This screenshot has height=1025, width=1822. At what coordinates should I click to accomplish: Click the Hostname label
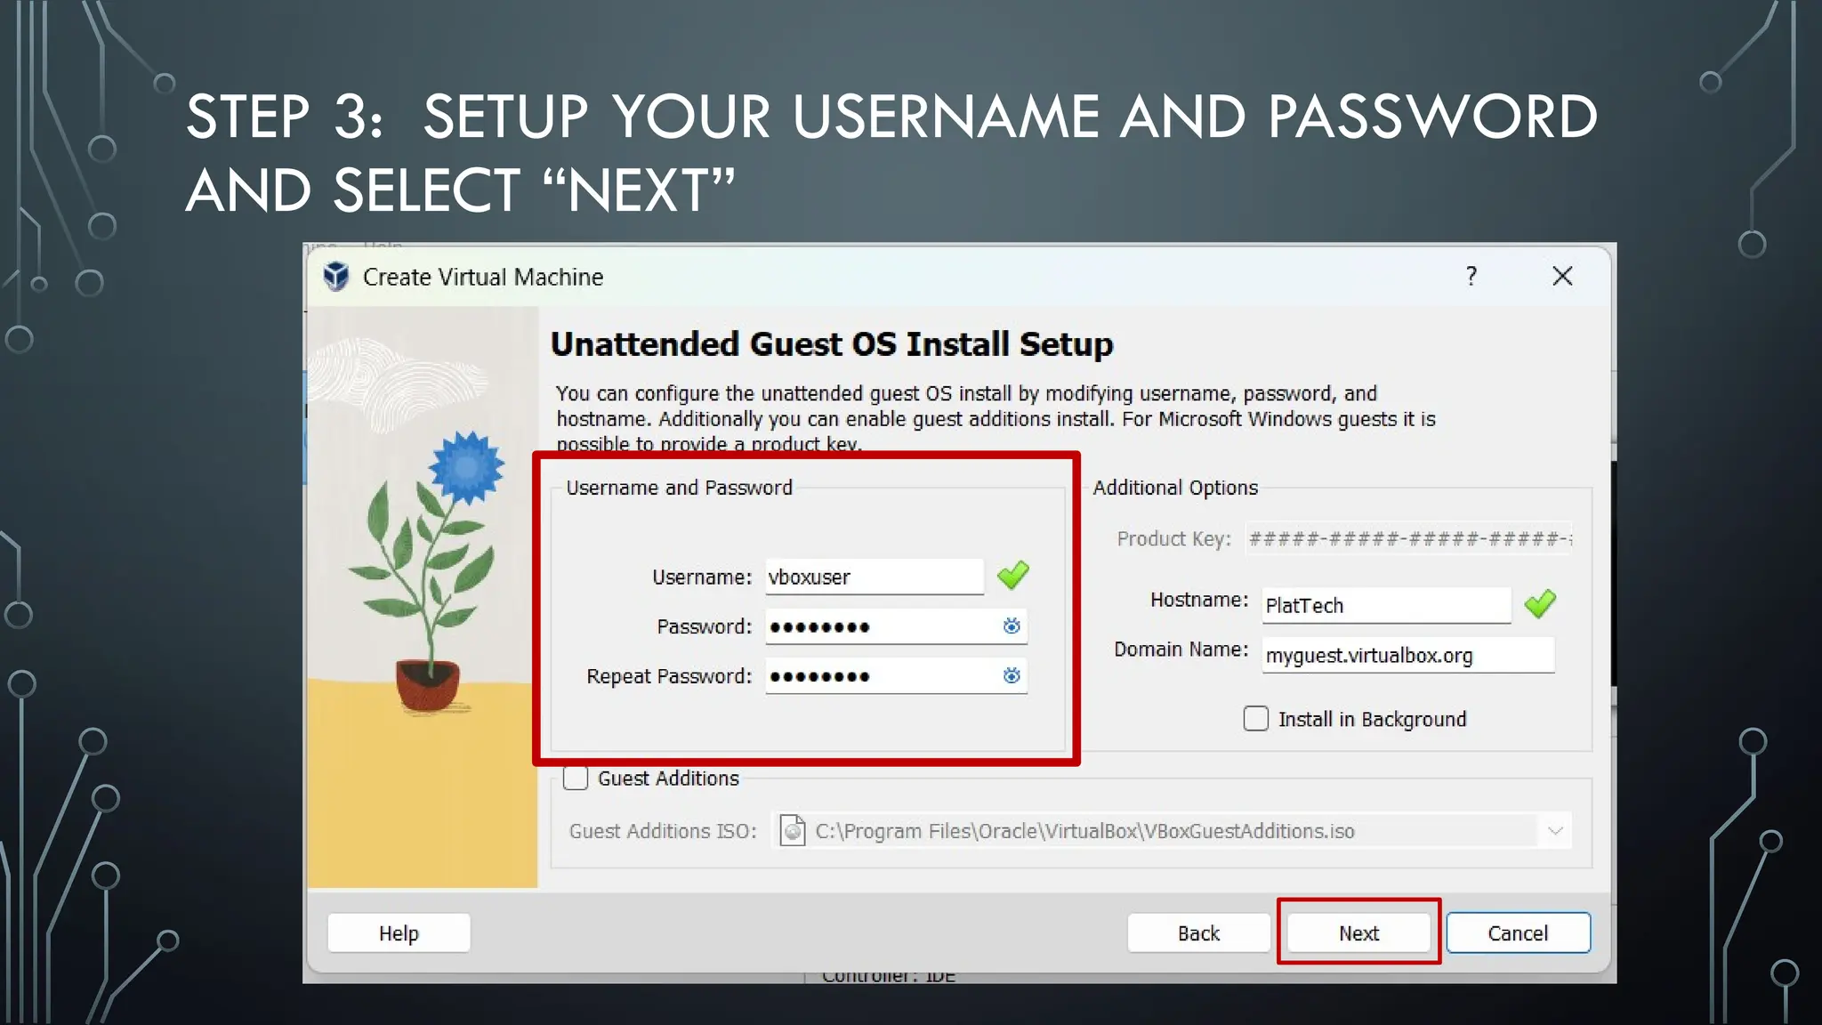pyautogui.click(x=1199, y=600)
